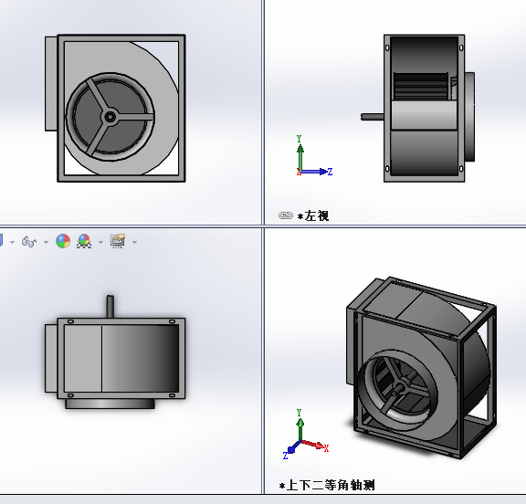This screenshot has height=504, width=526.
Task: Expand the Apply Scene dropdown arrow
Action: pos(100,242)
